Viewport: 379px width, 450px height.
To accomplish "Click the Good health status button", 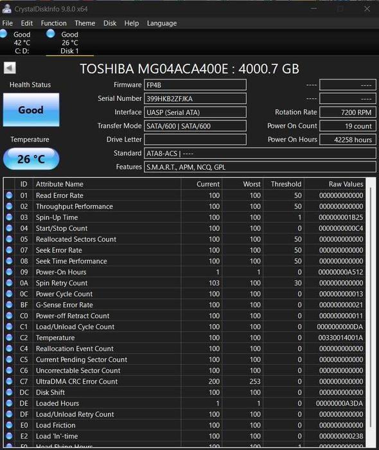I will pos(31,110).
